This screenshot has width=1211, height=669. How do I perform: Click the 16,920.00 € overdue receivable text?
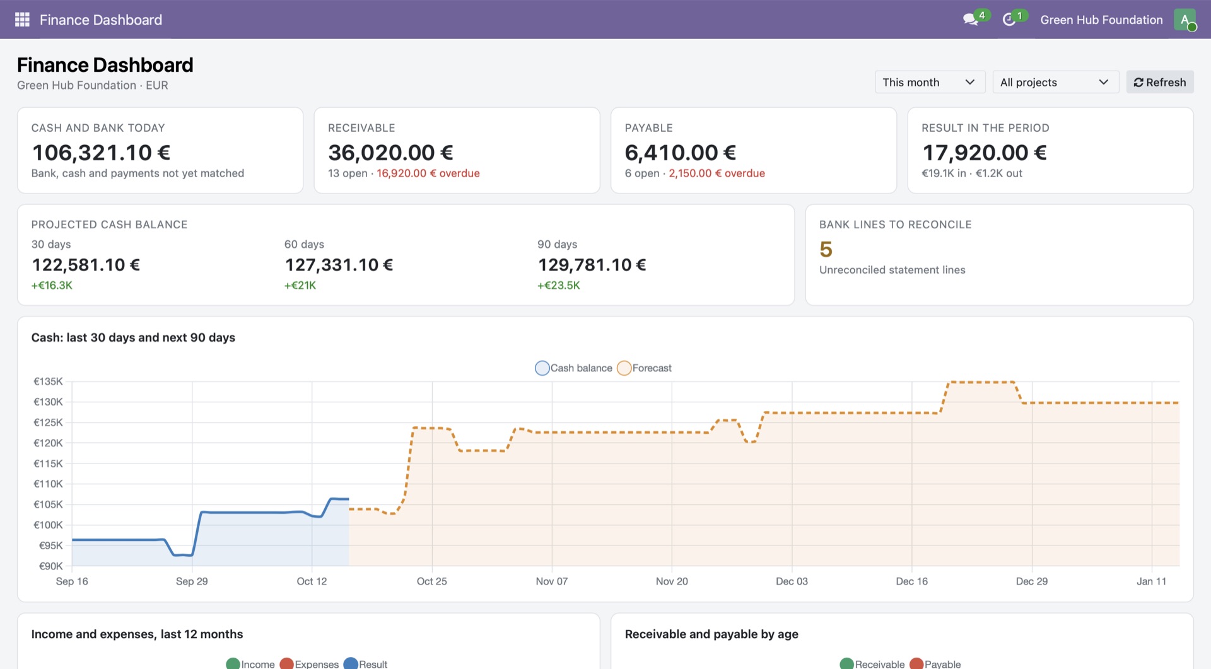pos(428,173)
